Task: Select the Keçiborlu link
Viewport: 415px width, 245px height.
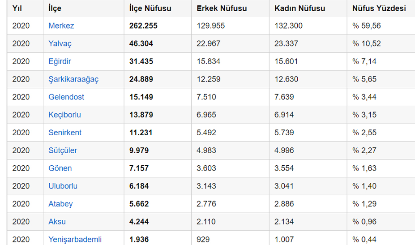Action: [x=64, y=115]
